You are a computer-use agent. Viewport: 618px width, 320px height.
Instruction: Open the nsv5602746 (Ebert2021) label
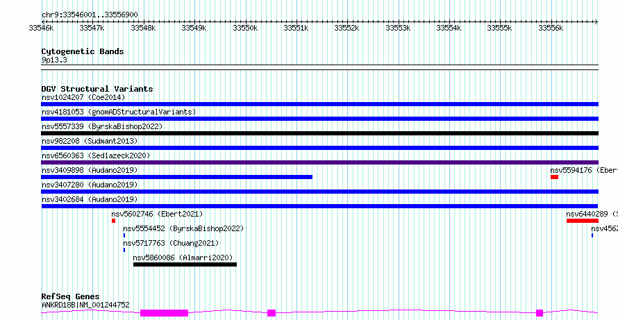[157, 214]
